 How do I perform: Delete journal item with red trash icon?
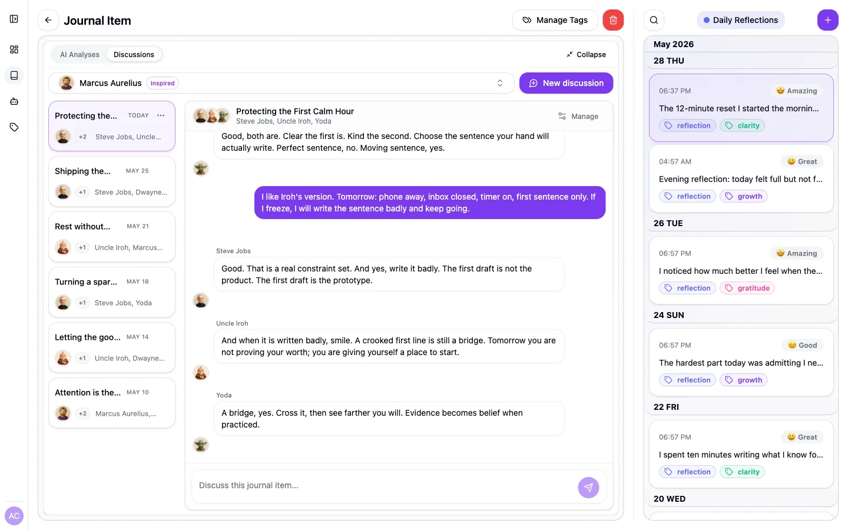pos(613,20)
